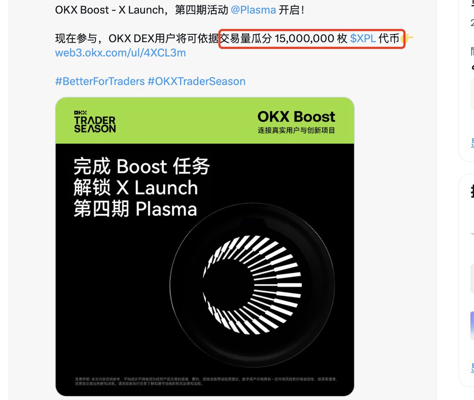This screenshot has width=474, height=400.
Task: Click the pink item in the right sidebar
Action: [x=472, y=94]
